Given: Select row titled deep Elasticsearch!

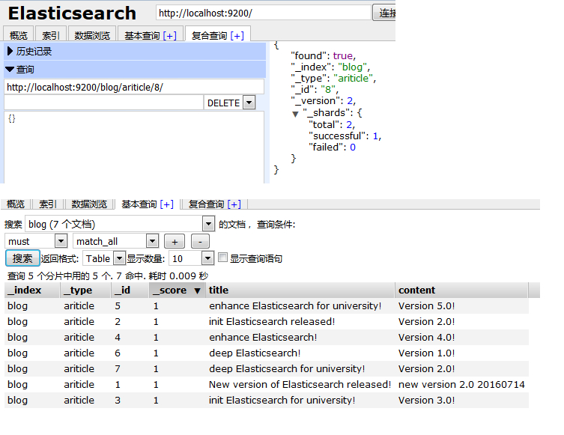Looking at the screenshot, I should [x=267, y=353].
